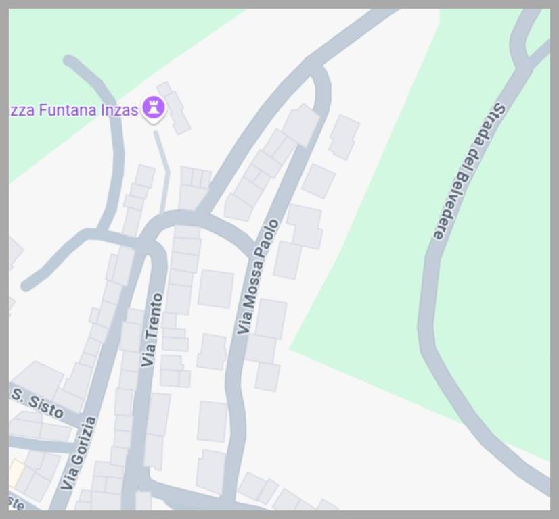The image size is (559, 519).
Task: Select the S. Sisto street label
Action: (x=37, y=403)
